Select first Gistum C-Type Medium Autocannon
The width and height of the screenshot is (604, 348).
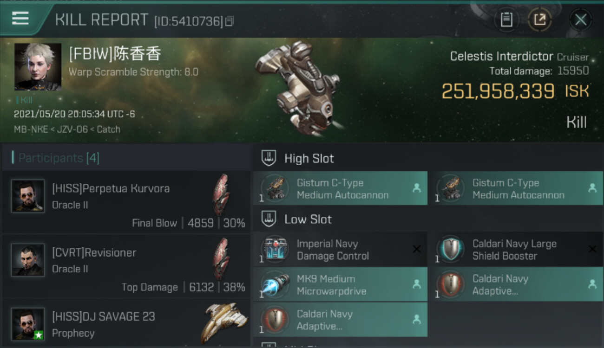point(340,188)
